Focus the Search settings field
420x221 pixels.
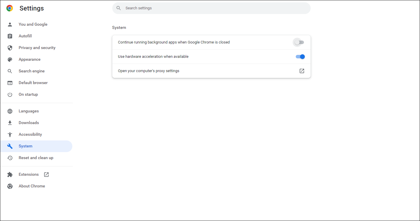[x=211, y=8]
